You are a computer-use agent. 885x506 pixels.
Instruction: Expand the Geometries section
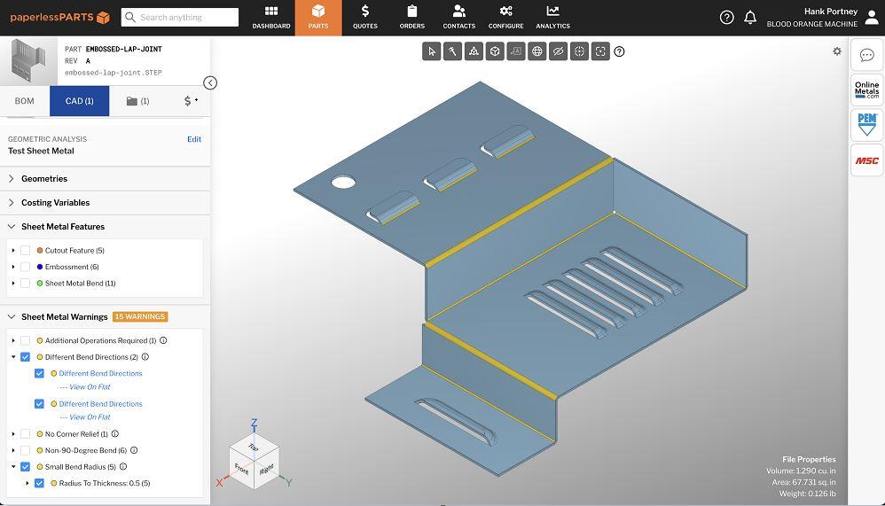(105, 179)
